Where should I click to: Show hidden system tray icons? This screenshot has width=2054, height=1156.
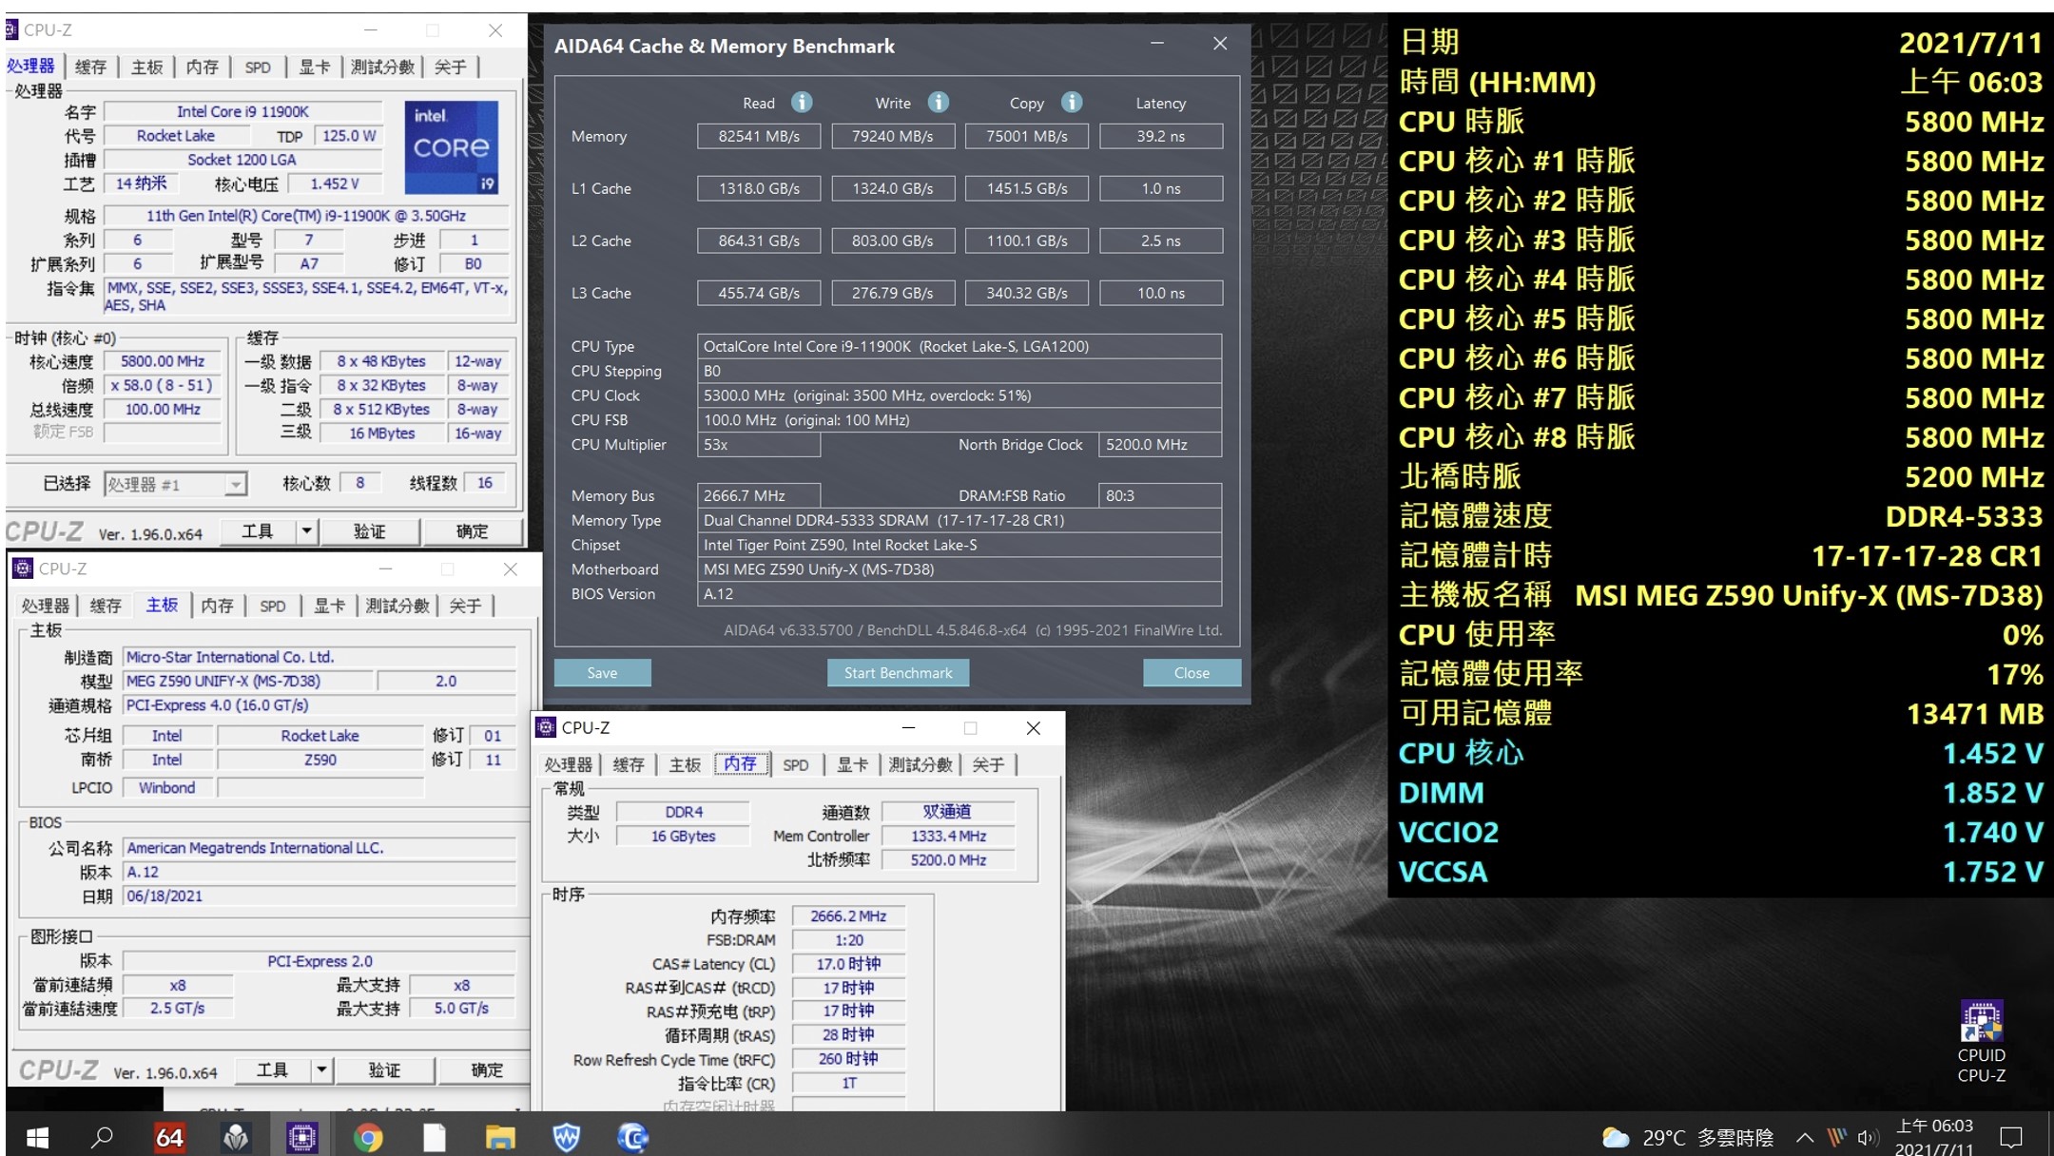(x=1804, y=1137)
